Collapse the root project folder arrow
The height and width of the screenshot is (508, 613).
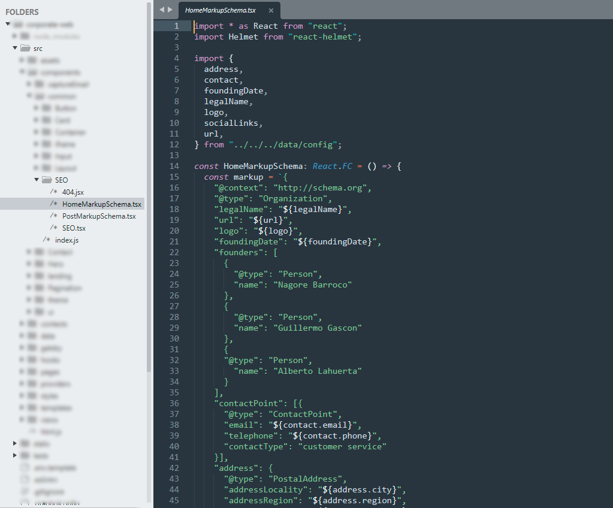pyautogui.click(x=8, y=24)
